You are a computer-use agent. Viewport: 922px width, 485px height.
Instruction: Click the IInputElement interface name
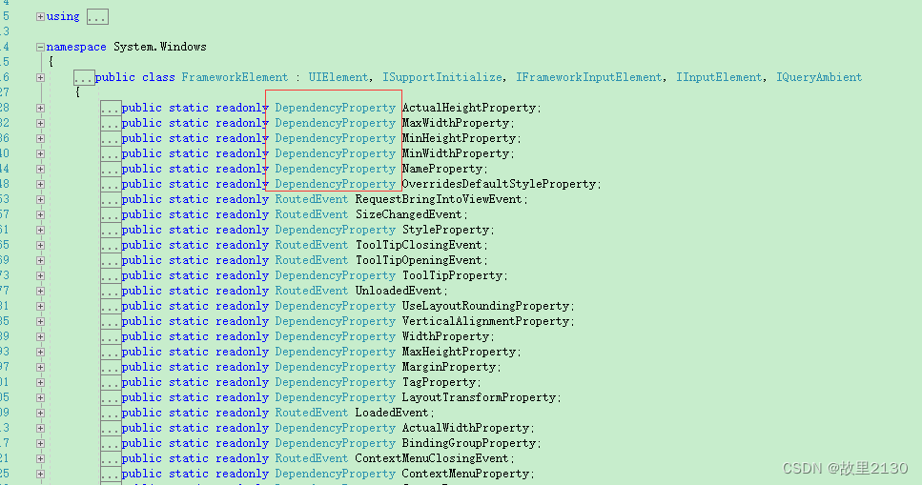coord(719,77)
